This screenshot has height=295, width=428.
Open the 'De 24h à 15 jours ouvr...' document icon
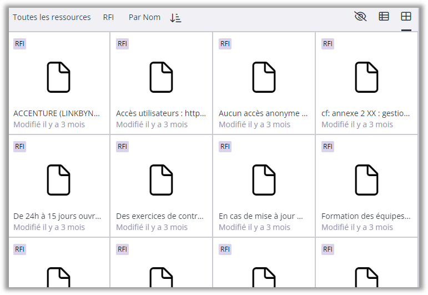58,179
